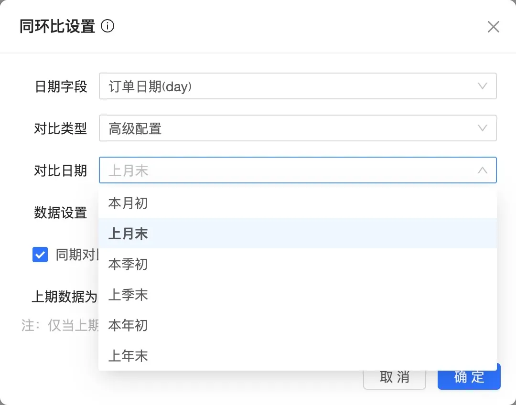Select 本季初 from the dropdown list
The height and width of the screenshot is (405, 516).
click(128, 264)
